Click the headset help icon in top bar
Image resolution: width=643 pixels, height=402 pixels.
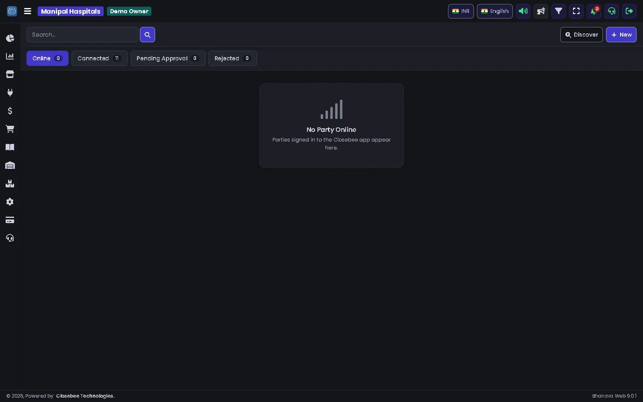[x=612, y=11]
